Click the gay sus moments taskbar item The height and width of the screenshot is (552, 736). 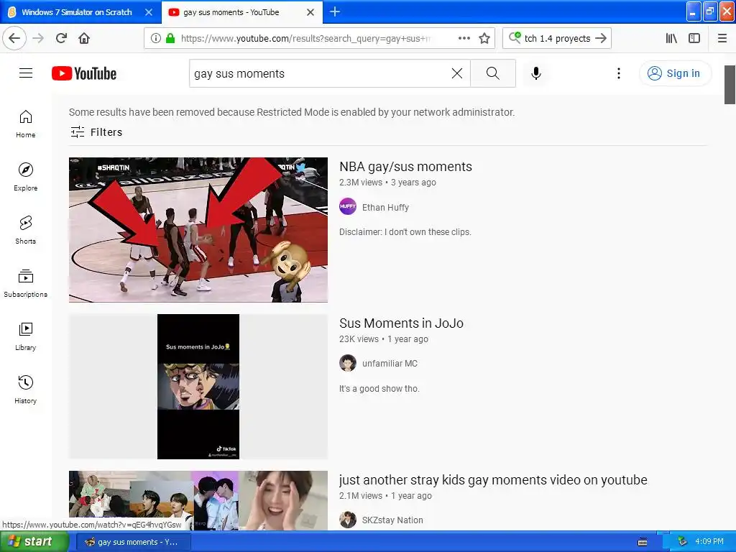133,542
